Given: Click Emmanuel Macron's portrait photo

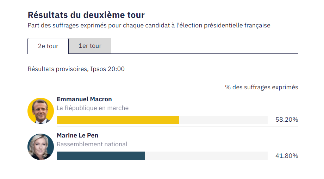Looking at the screenshot, I should click(x=40, y=111).
